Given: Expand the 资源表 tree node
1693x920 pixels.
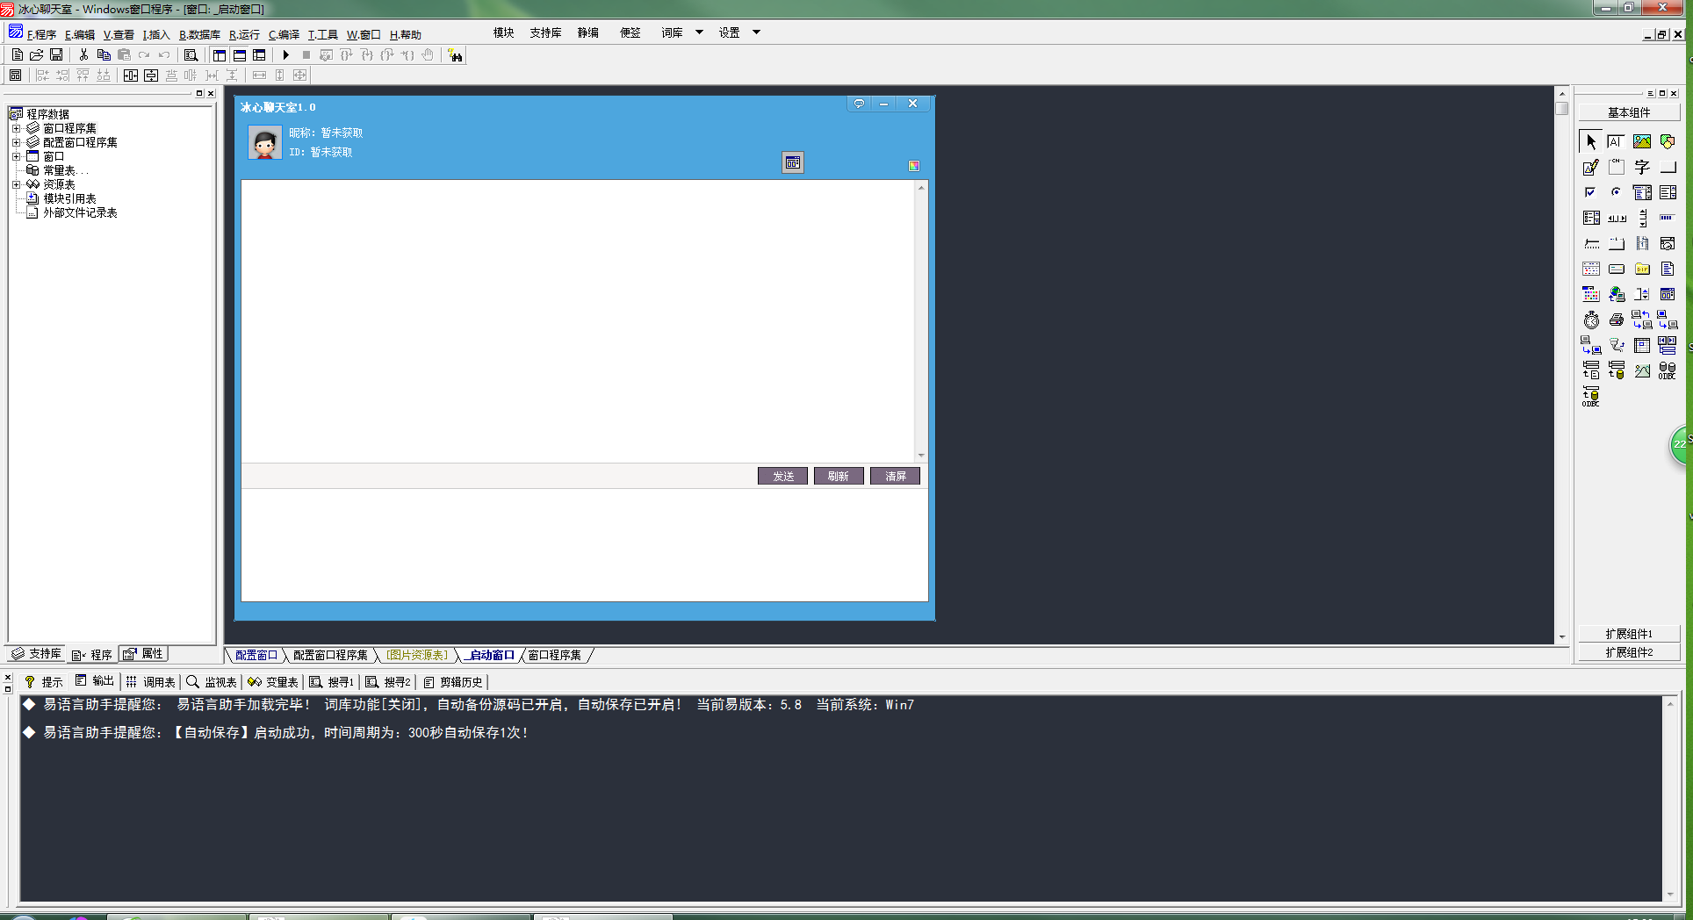Looking at the screenshot, I should (x=16, y=184).
